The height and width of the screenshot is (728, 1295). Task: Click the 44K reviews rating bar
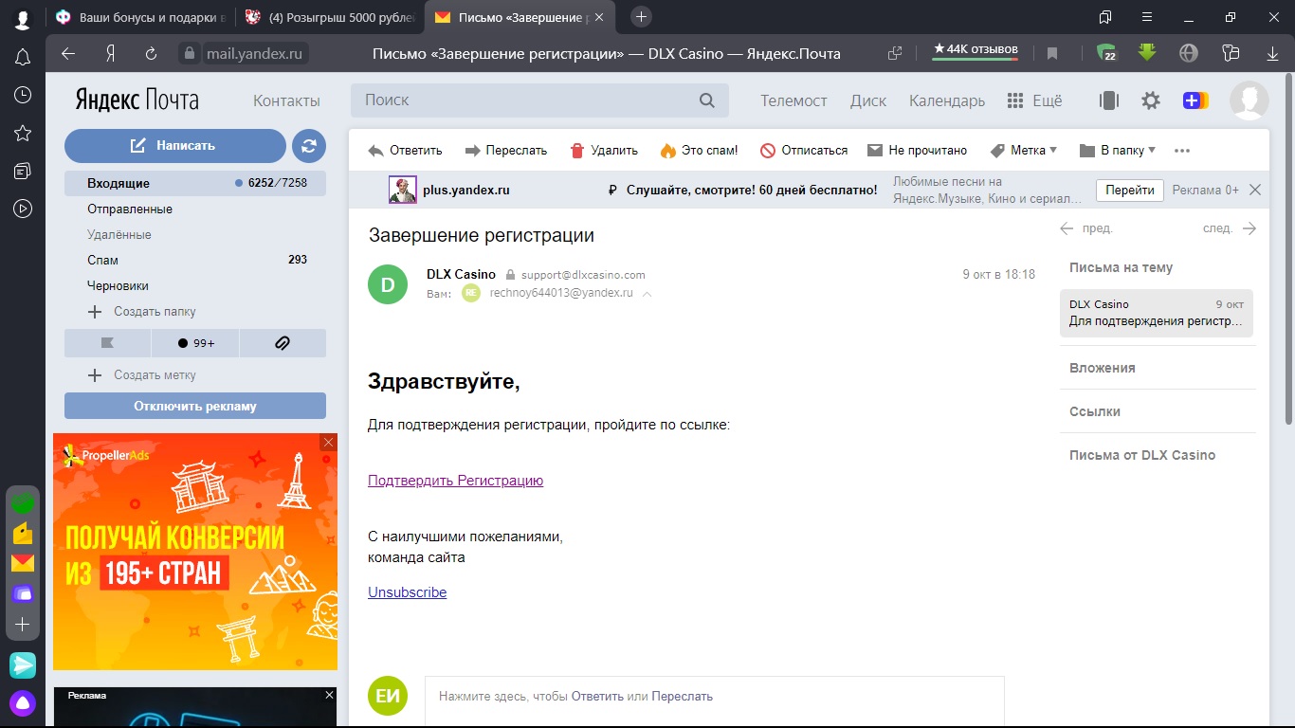coord(975,53)
